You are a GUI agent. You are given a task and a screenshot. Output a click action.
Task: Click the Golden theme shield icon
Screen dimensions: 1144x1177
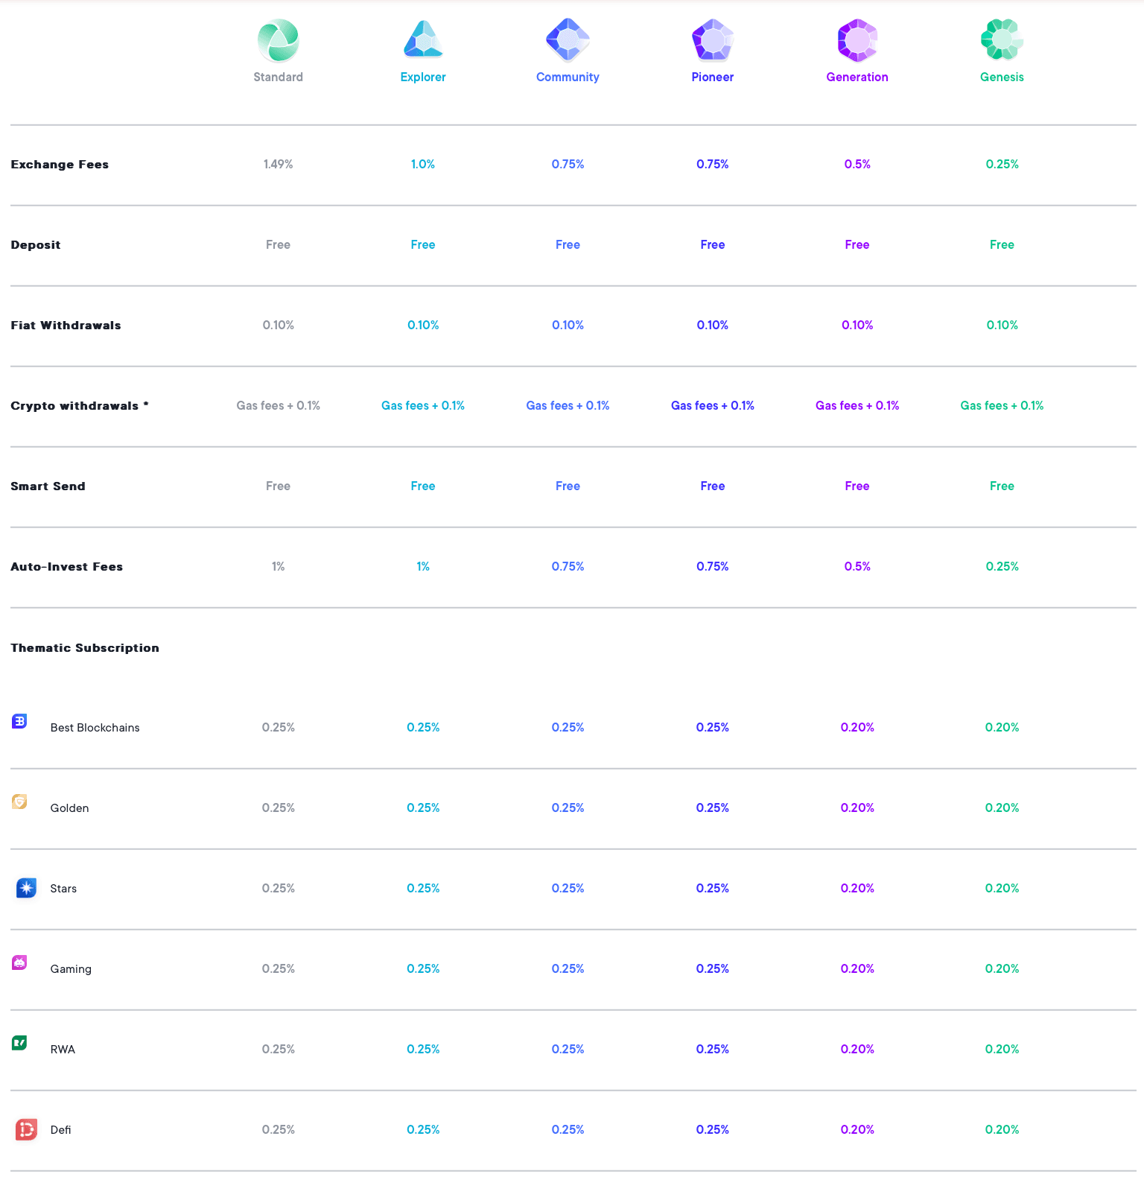[20, 802]
